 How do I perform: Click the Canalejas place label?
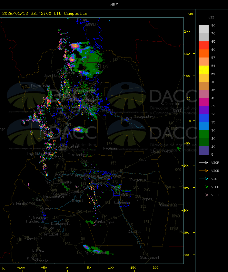(x=169, y=205)
